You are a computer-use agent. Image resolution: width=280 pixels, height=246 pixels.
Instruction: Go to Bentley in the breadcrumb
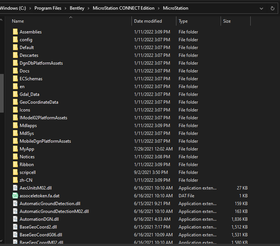point(77,8)
